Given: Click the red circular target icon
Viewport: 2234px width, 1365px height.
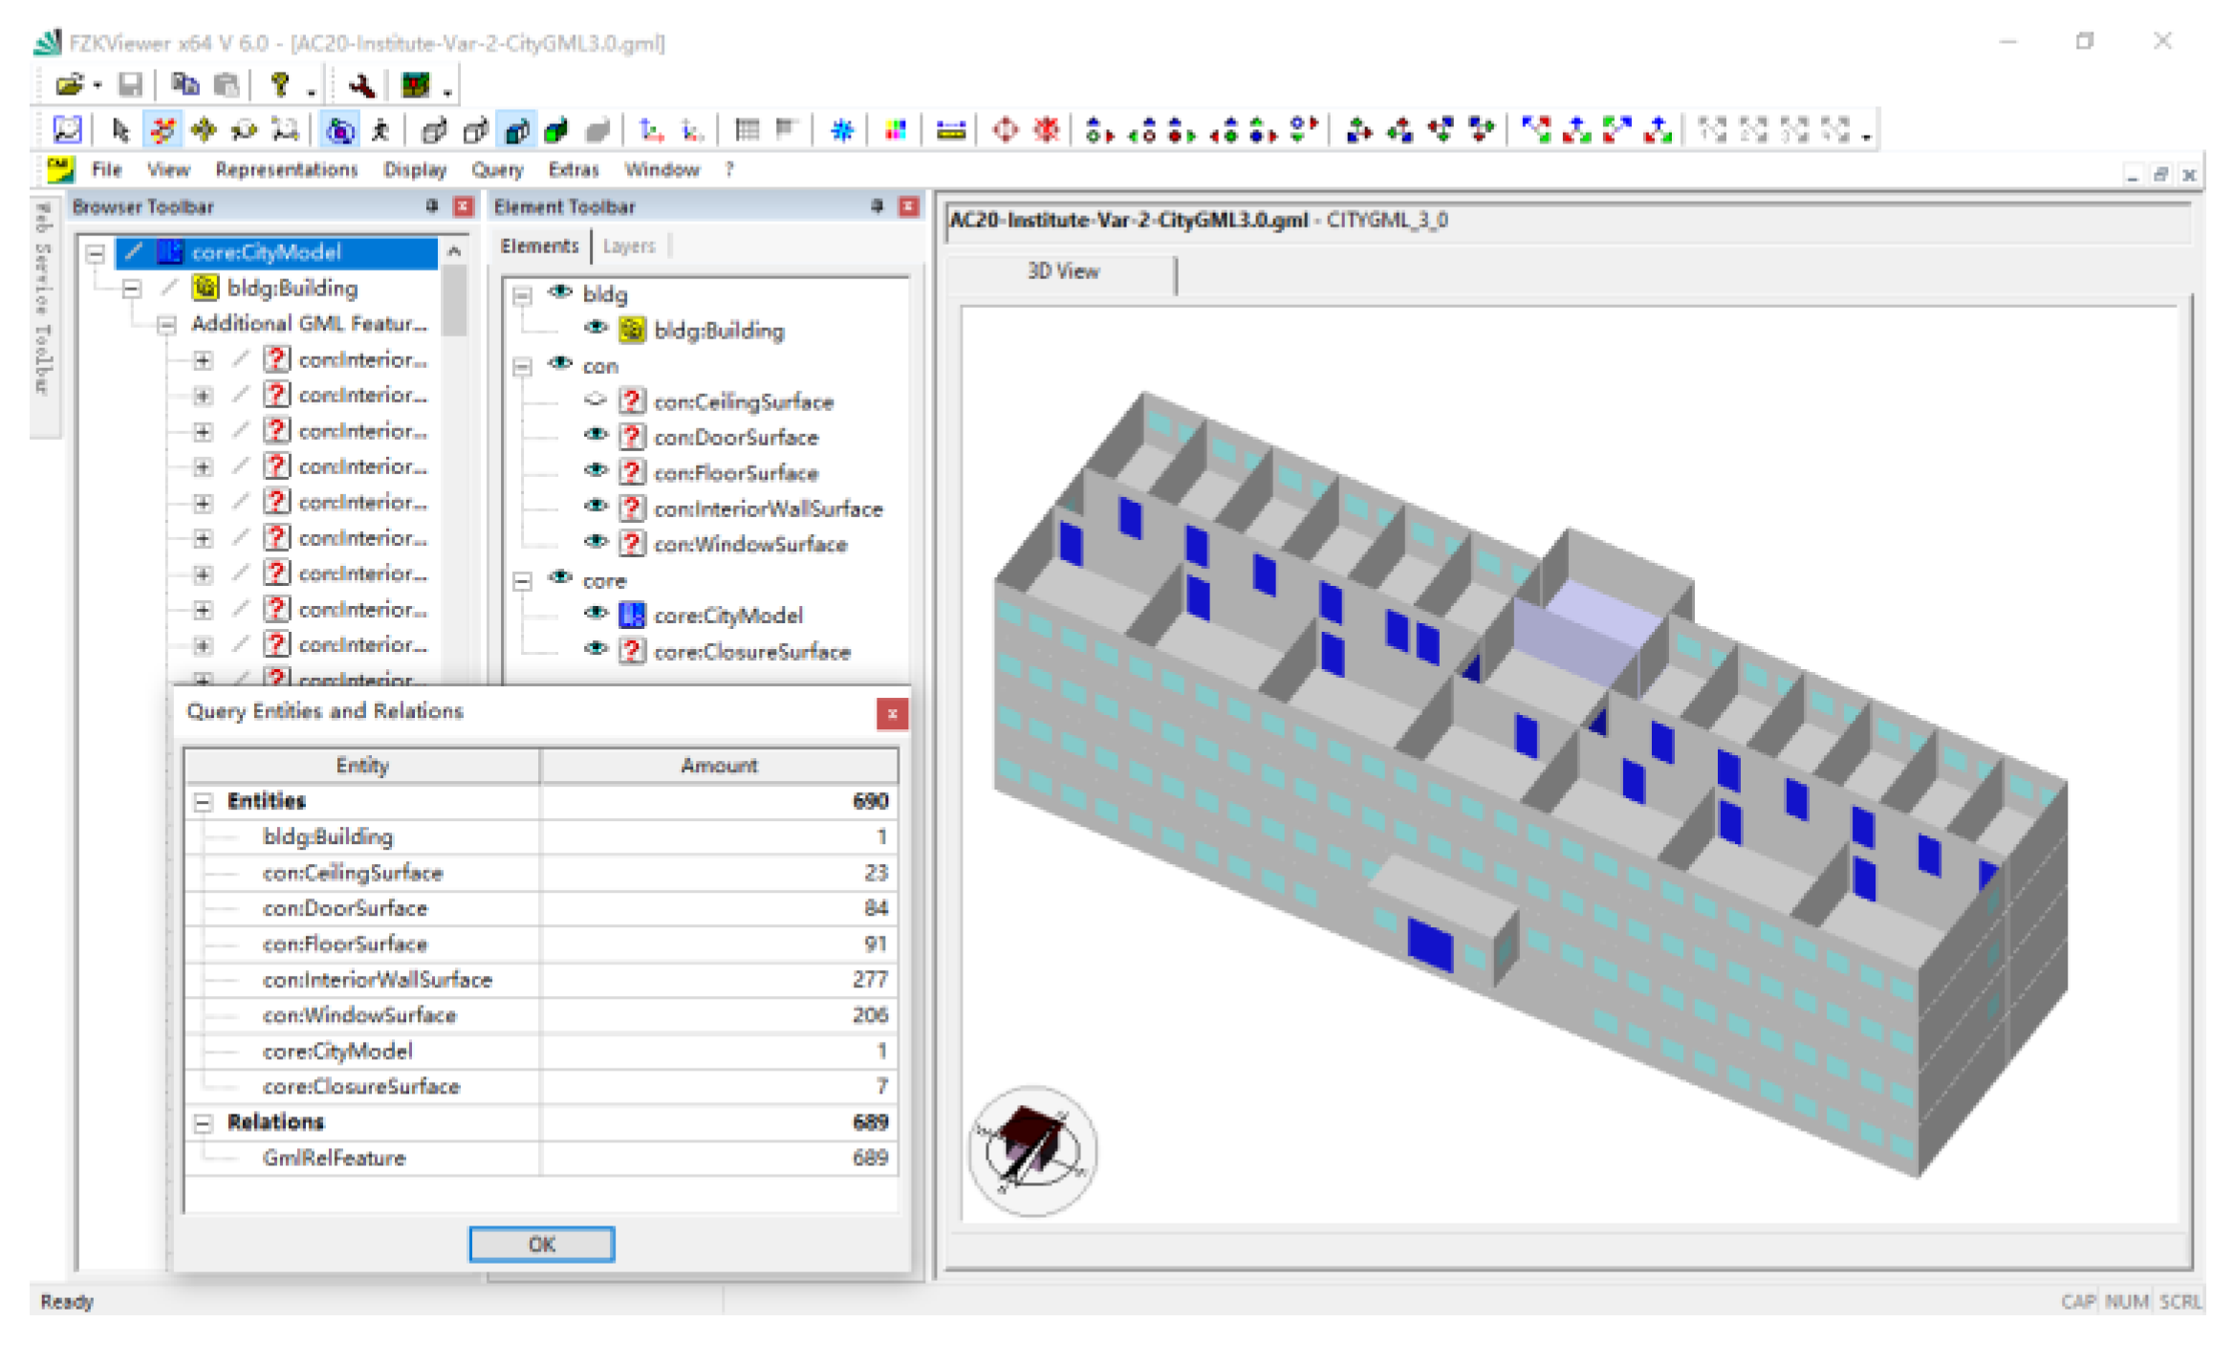Looking at the screenshot, I should (1005, 129).
